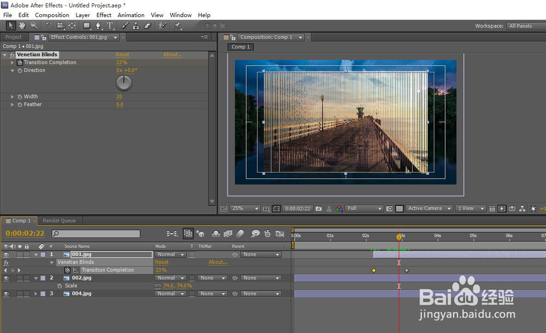Open brainstorm lightbulb button
This screenshot has width=546, height=333.
point(255,234)
